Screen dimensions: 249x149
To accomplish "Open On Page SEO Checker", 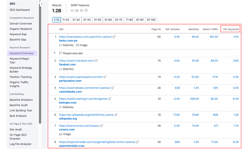I will [18, 137].
